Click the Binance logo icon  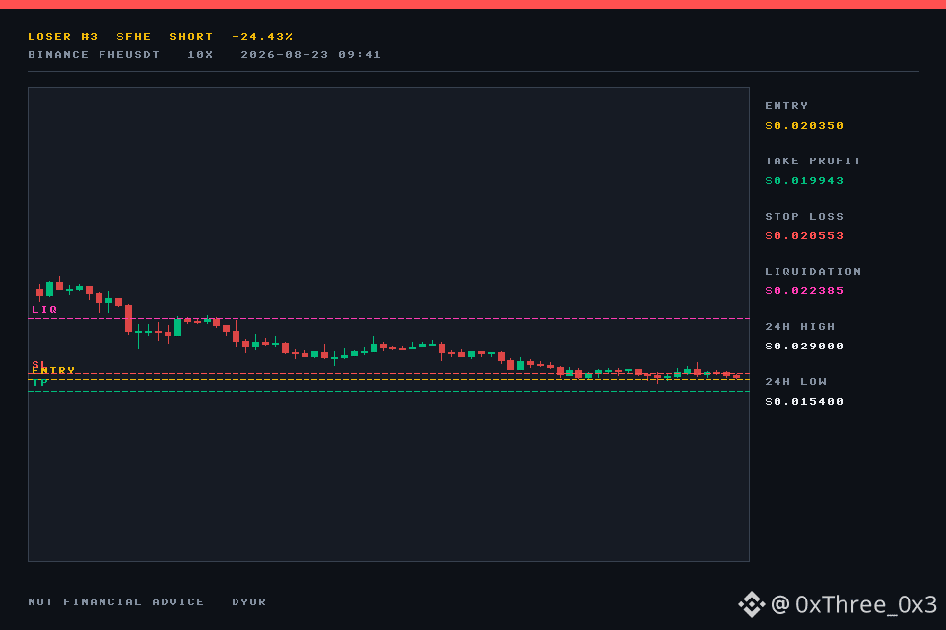coord(751,604)
